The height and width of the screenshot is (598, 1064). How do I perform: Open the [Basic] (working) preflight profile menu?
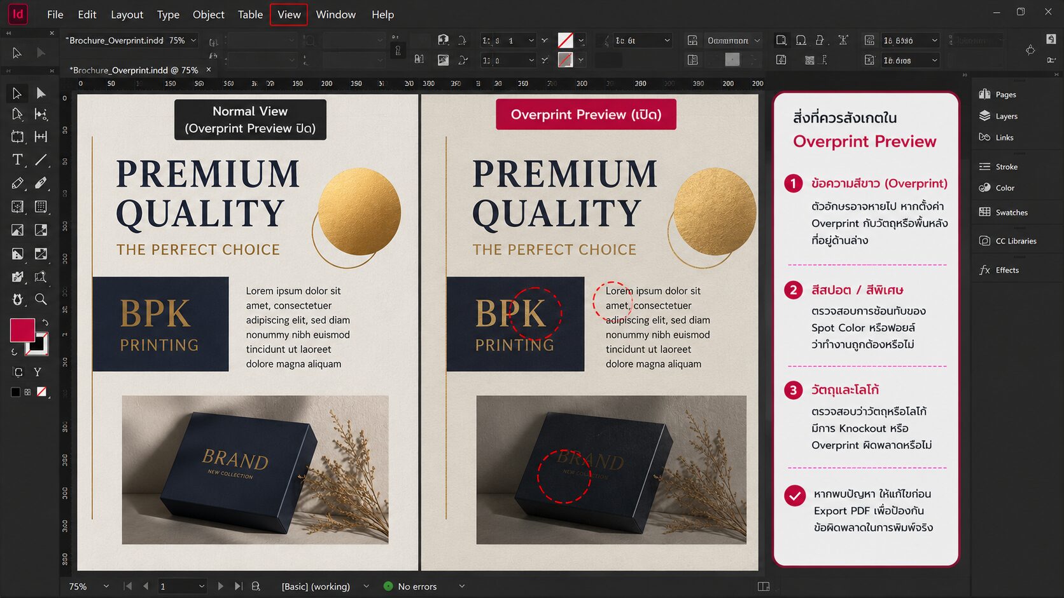tap(366, 586)
